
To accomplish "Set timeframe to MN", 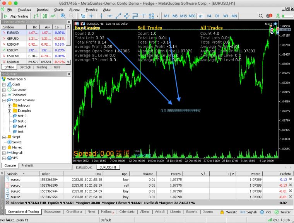I will click(x=234, y=16).
